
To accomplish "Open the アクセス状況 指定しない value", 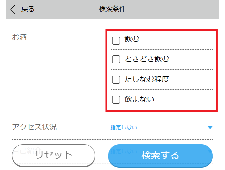I will click(124, 127).
